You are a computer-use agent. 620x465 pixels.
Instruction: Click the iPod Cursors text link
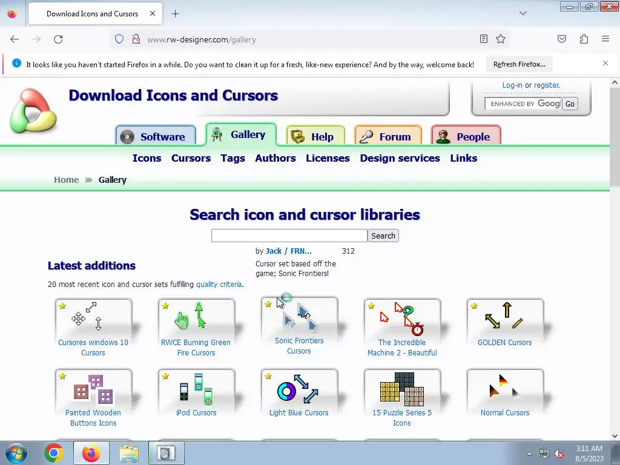tap(197, 413)
